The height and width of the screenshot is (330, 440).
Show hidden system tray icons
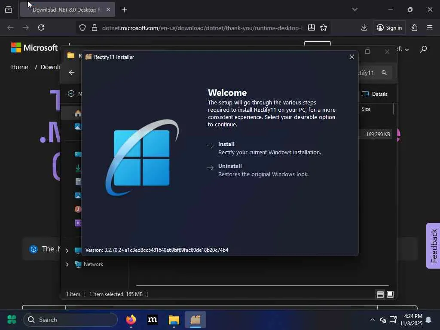(x=373, y=320)
